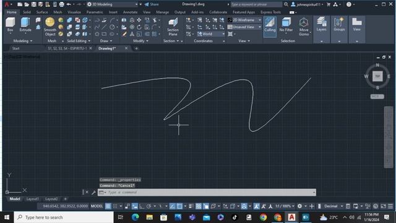Screen dimensions: 396x223
Task: Click the MODEL space button
Action: click(x=97, y=206)
